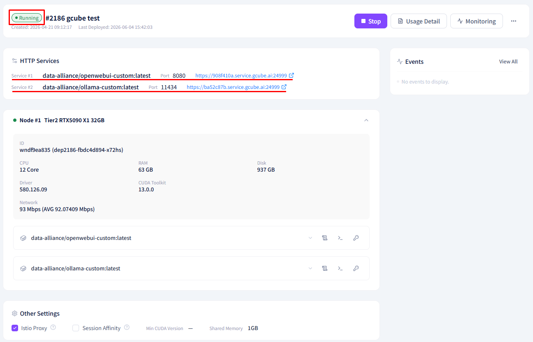Viewport: 533px width, 342px height.
Task: Open logs for ollama-custom container
Action: (x=325, y=268)
